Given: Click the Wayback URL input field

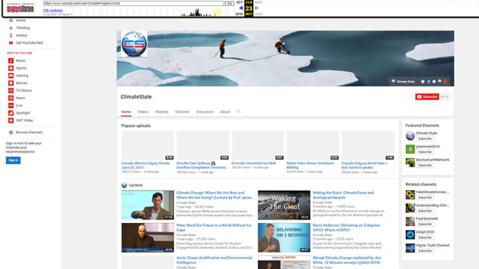Looking at the screenshot, I should tap(125, 3).
